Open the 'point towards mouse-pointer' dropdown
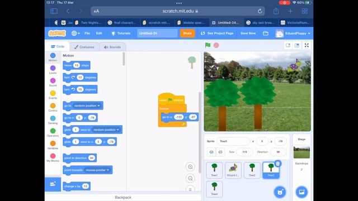Viewport: 358px width, 201px height. pos(97,170)
